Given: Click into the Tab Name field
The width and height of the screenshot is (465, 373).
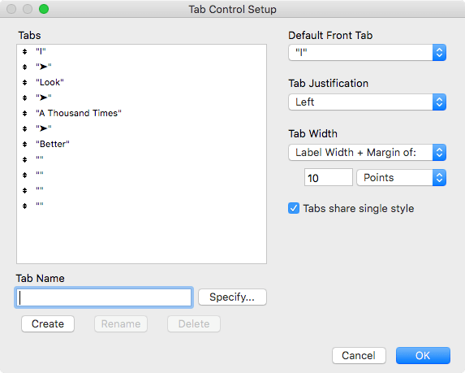Looking at the screenshot, I should tap(104, 297).
